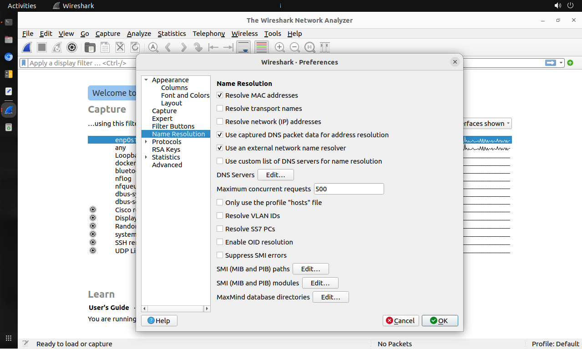Open the Analyze menu
The height and width of the screenshot is (349, 582).
click(139, 34)
